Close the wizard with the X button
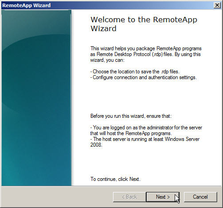This screenshot has height=208, width=223. tap(217, 5)
